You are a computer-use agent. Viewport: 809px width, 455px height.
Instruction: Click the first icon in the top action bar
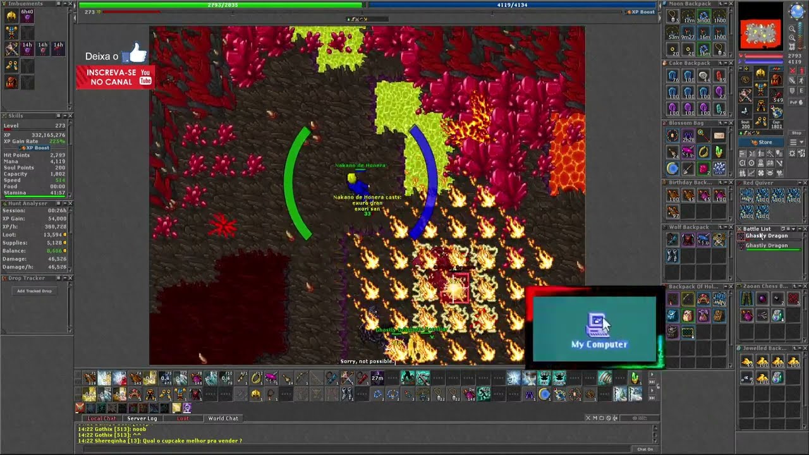tap(90, 379)
